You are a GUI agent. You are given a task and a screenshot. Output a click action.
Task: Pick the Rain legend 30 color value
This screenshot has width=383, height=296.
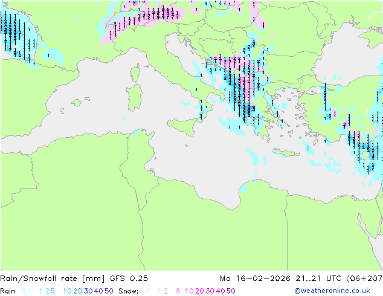(x=88, y=291)
